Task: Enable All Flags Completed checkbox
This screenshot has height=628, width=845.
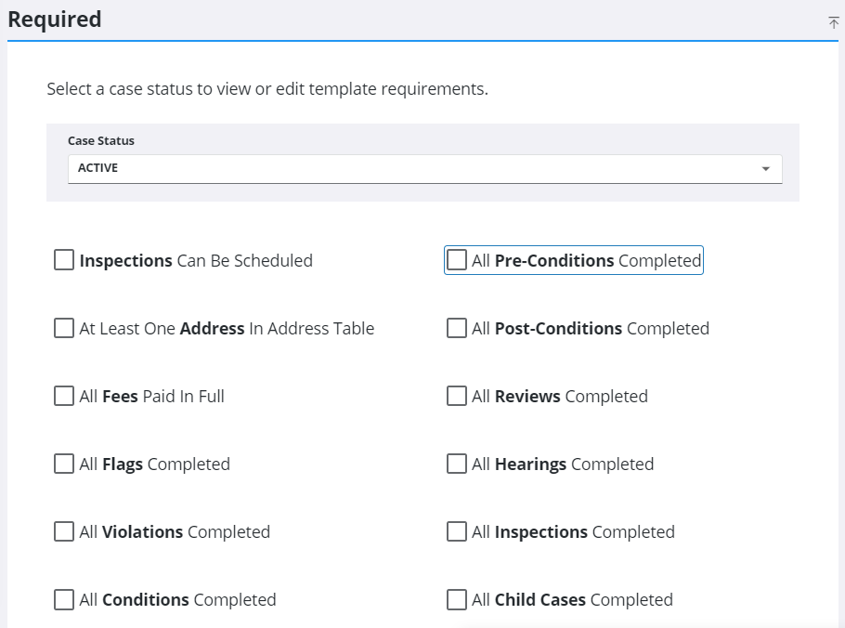Action: tap(64, 464)
